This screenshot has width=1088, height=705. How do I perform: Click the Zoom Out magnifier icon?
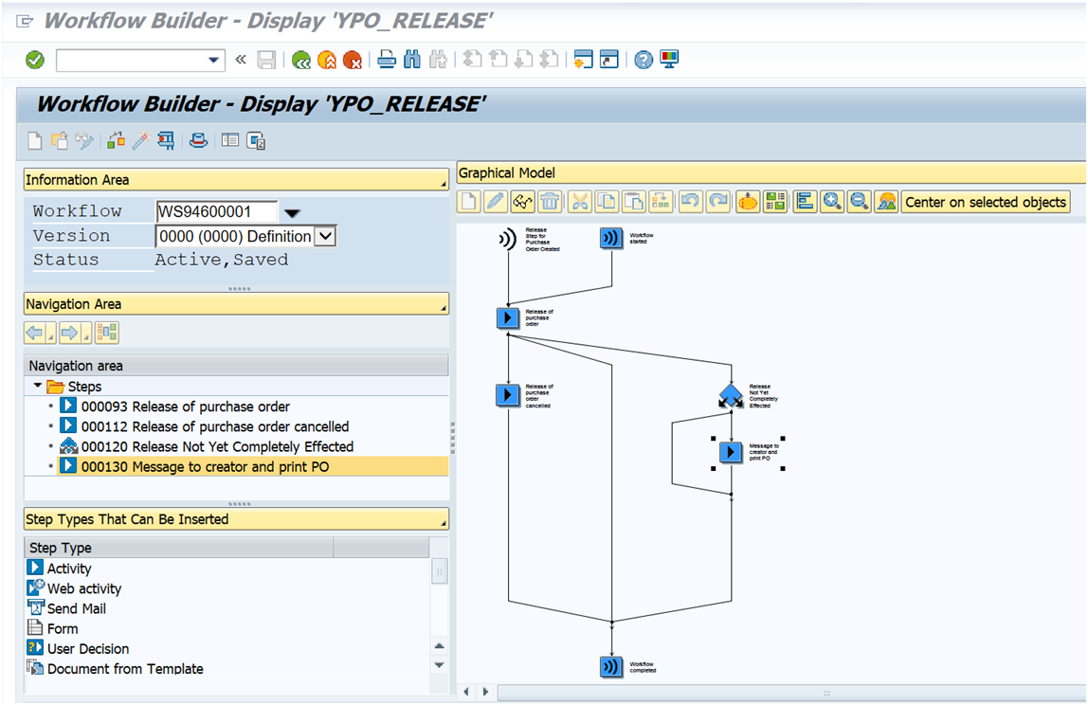click(x=858, y=202)
